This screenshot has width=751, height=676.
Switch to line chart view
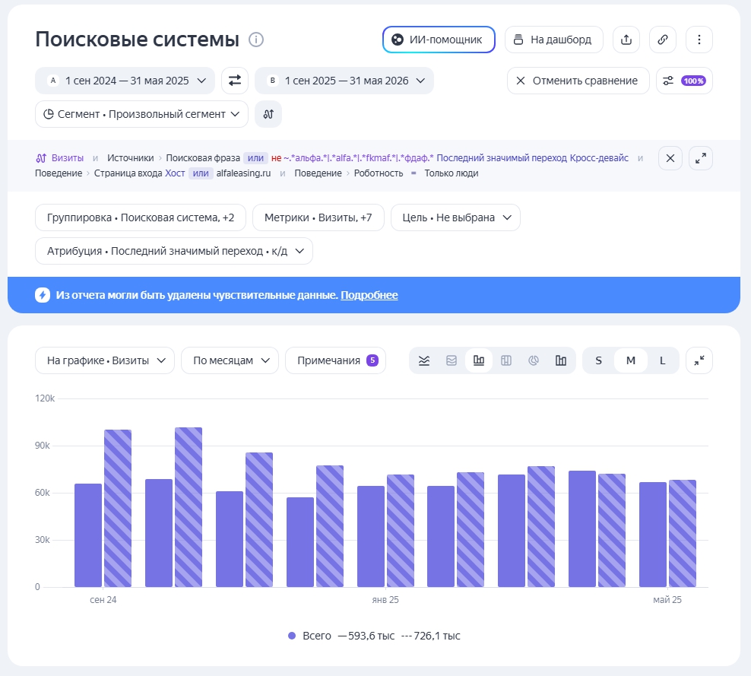coord(424,360)
